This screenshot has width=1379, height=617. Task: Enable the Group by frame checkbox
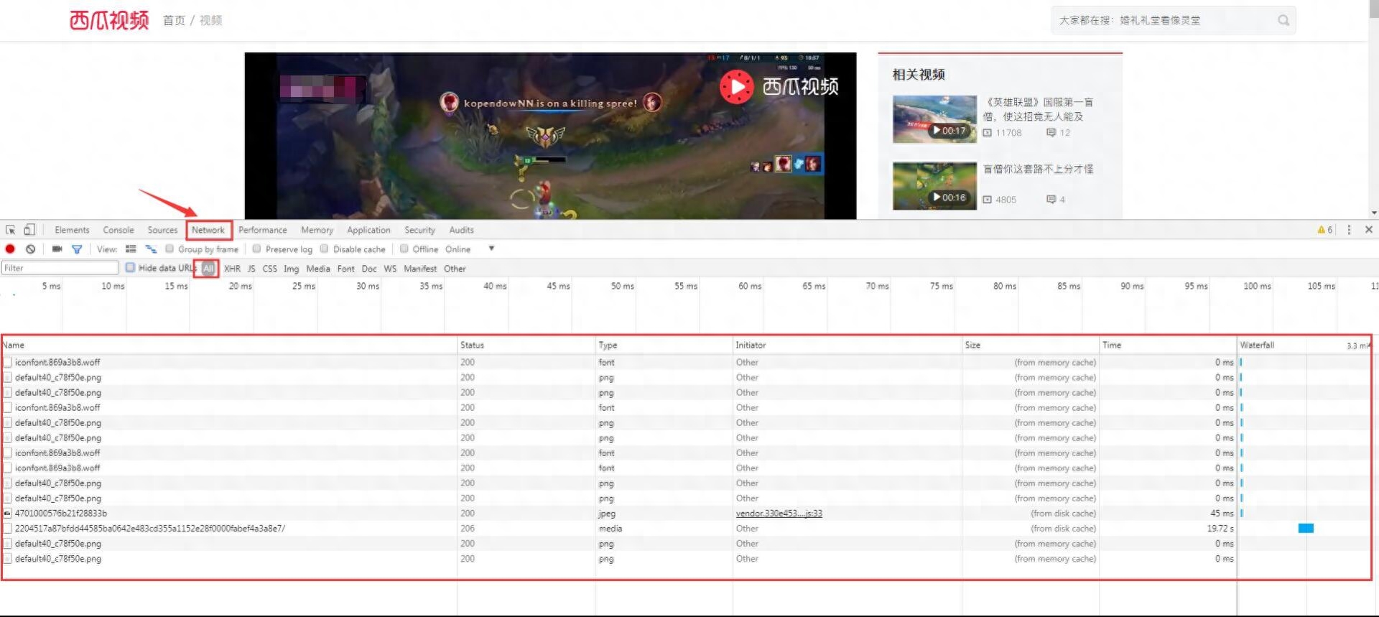[x=170, y=249]
